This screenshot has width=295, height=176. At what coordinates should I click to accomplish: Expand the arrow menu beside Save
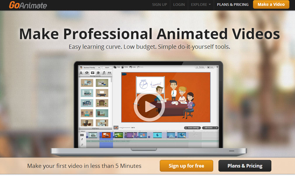pyautogui.click(x=217, y=67)
